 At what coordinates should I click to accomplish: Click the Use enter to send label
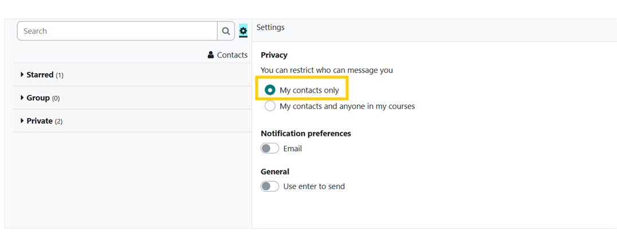pos(314,186)
